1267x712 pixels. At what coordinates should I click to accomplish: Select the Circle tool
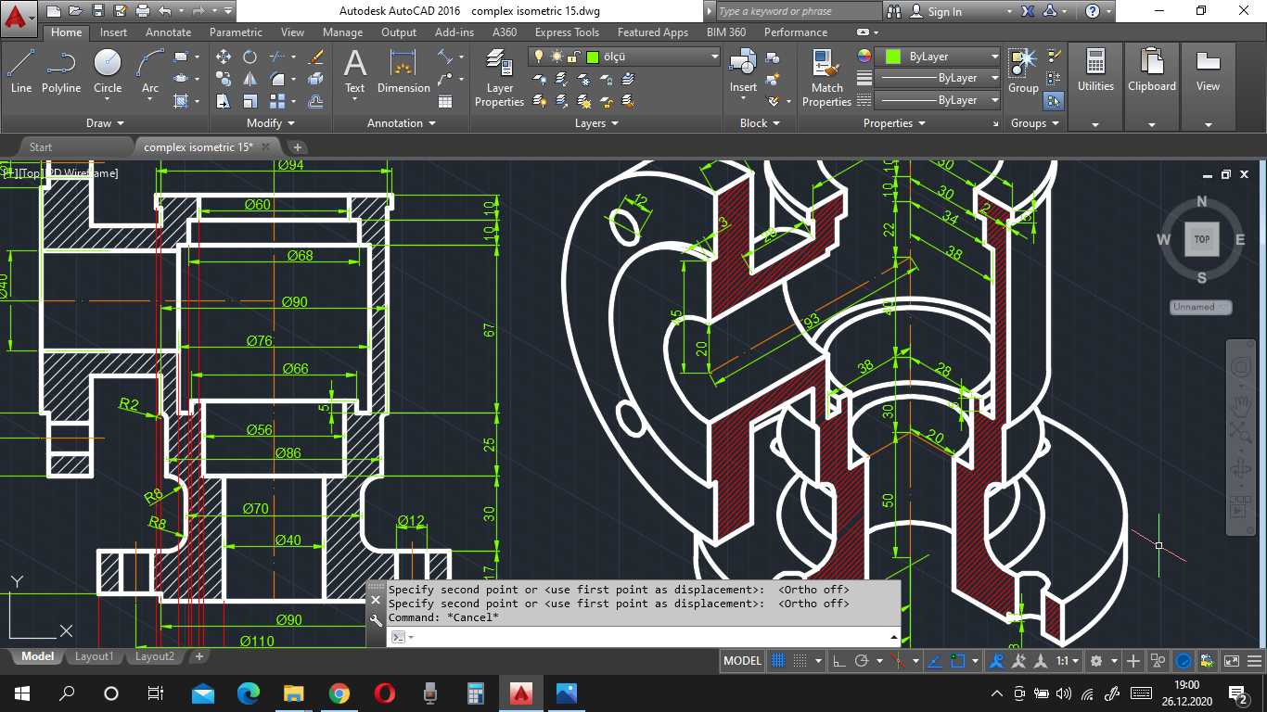pos(108,71)
